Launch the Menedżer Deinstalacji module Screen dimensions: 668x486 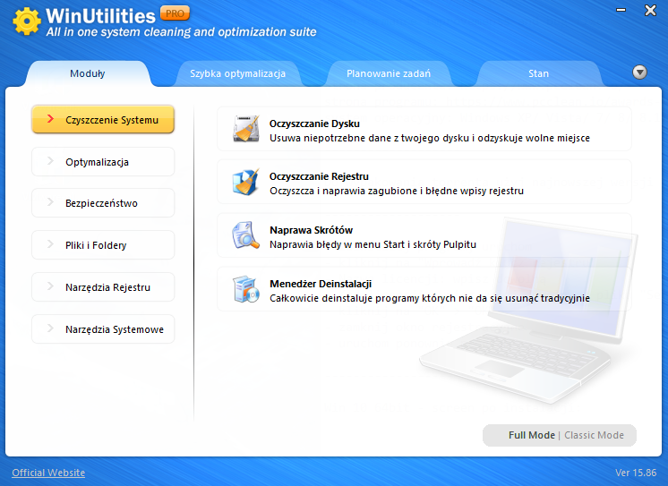point(424,289)
